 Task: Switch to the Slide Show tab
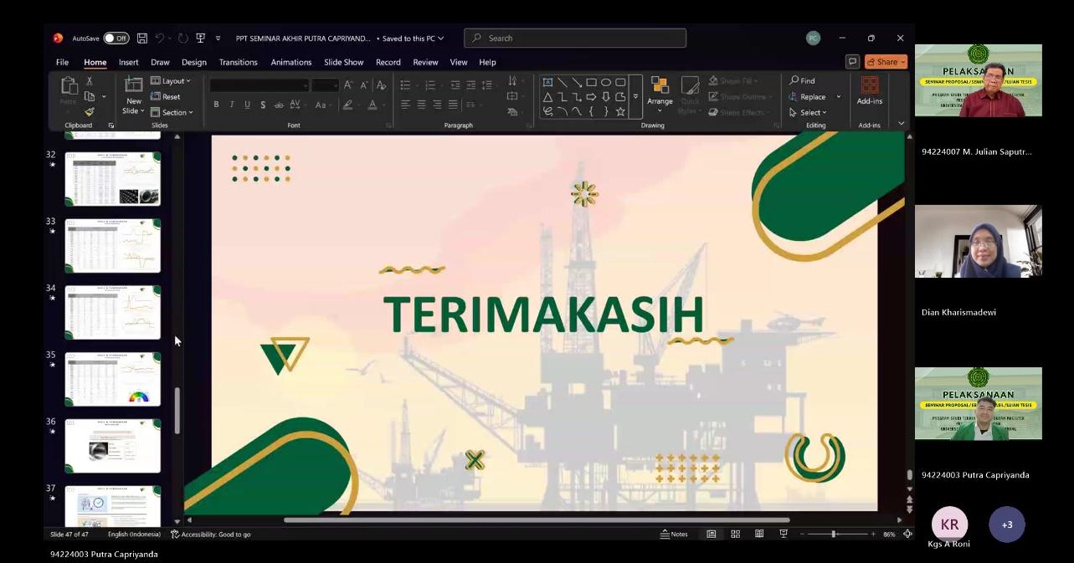(343, 63)
